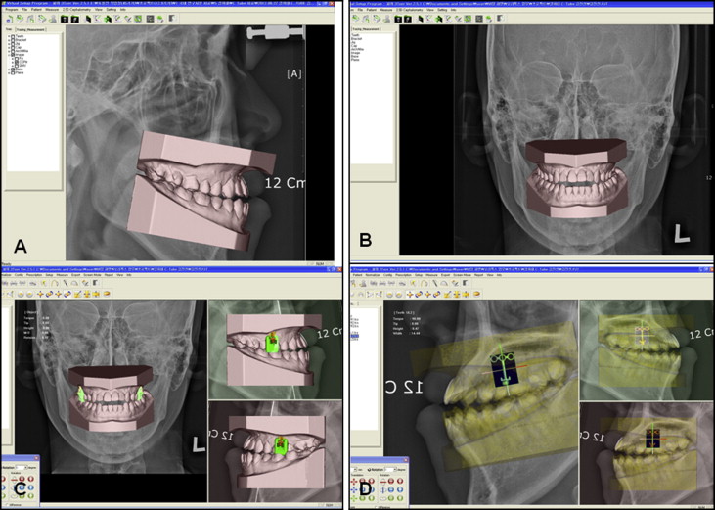Toggle the Plane checkbox in panel A tree

11,74
